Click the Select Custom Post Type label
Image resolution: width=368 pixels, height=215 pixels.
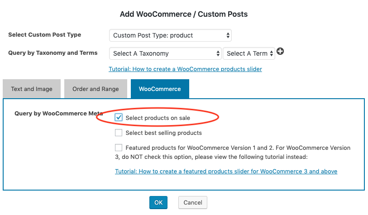click(45, 35)
